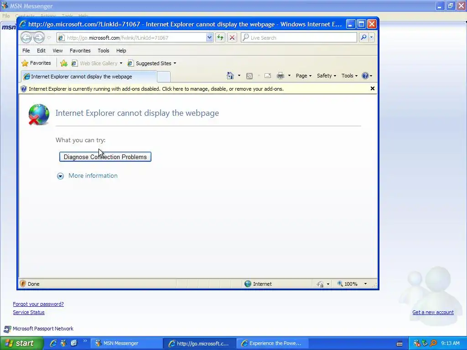The image size is (467, 350).
Task: Open search provider options dropdown
Action: [371, 37]
